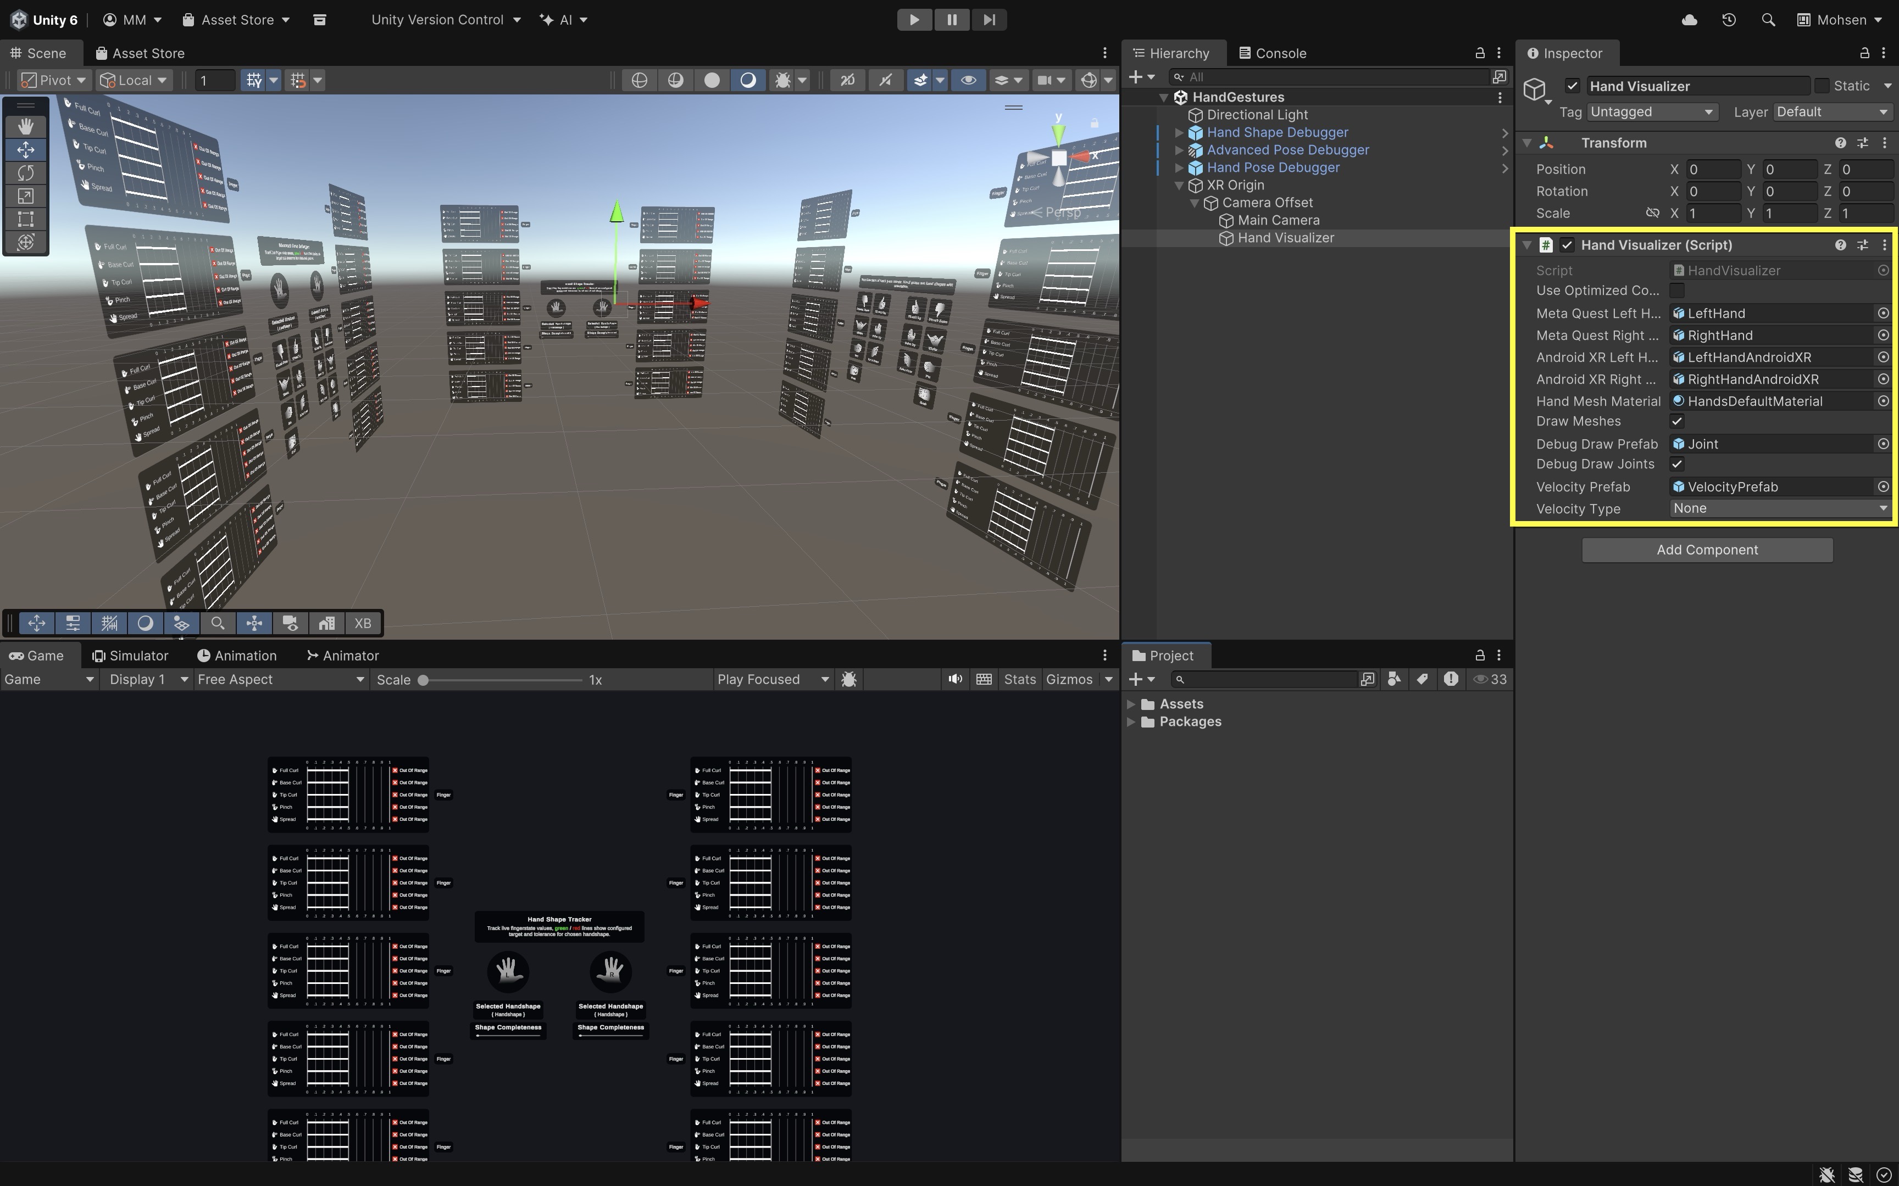
Task: Select the Hand view tool
Action: 26,126
